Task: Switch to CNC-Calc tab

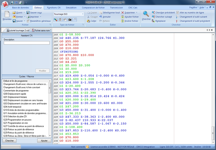Action: (x=133, y=7)
